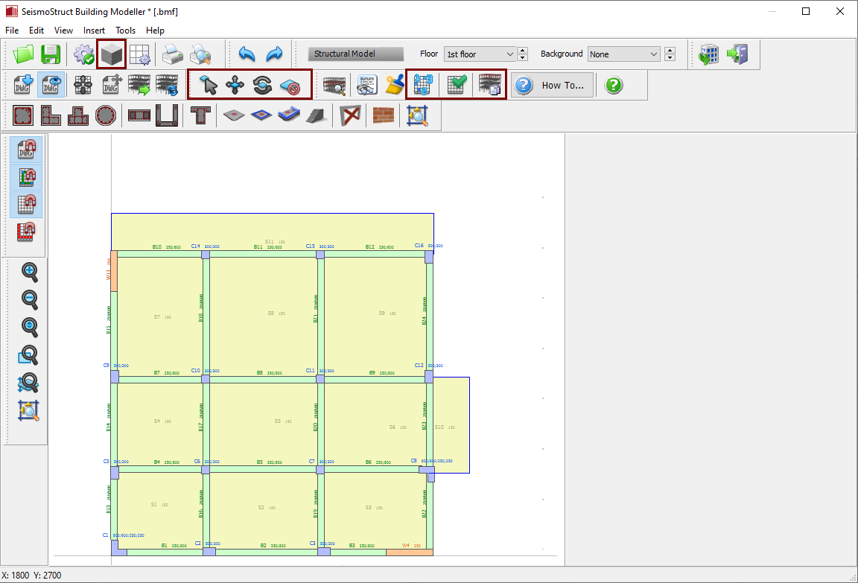Click the Structural Model button
858x583 pixels.
coord(355,54)
